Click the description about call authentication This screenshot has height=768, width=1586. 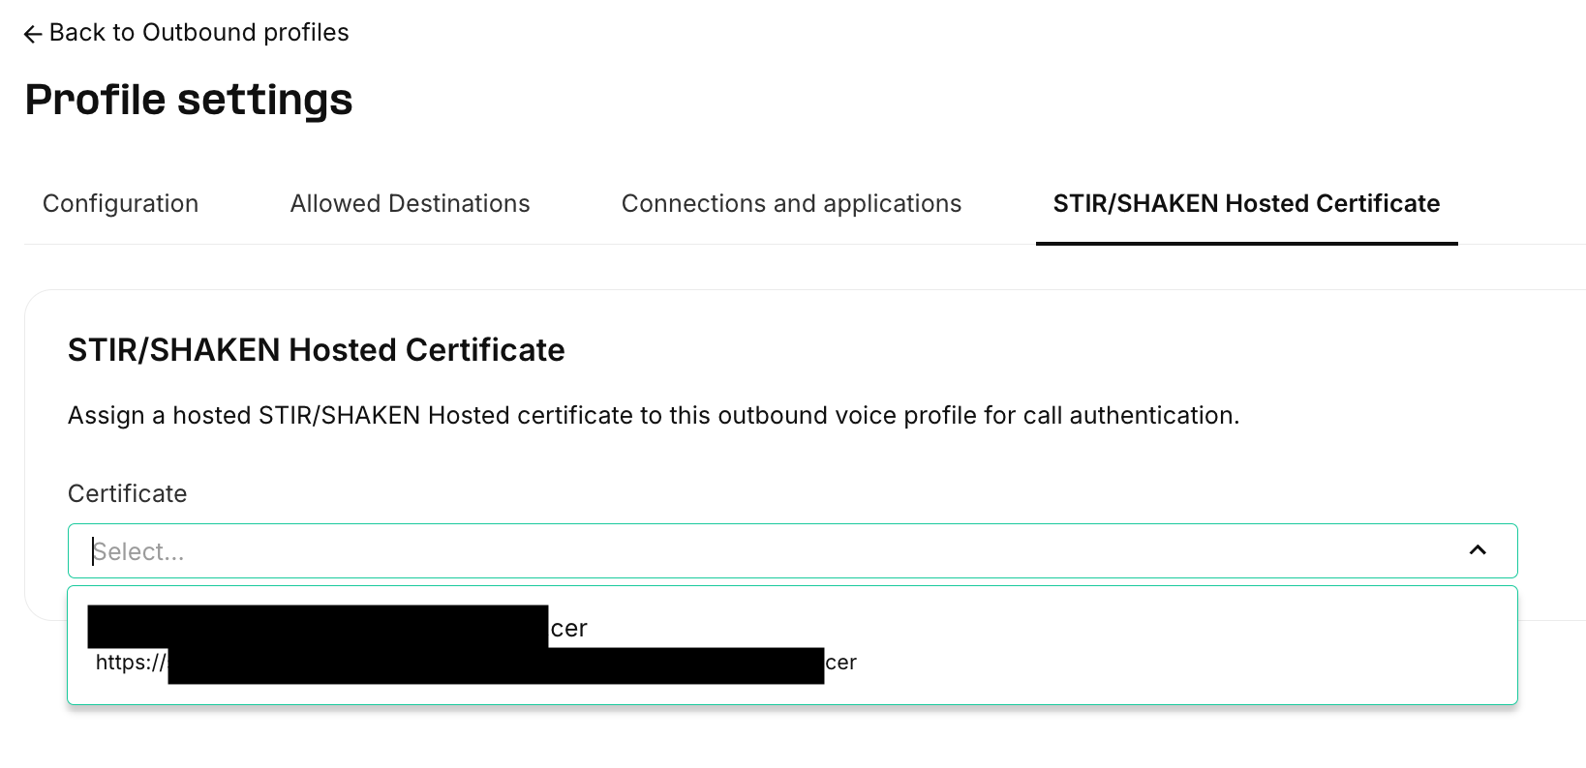point(654,416)
